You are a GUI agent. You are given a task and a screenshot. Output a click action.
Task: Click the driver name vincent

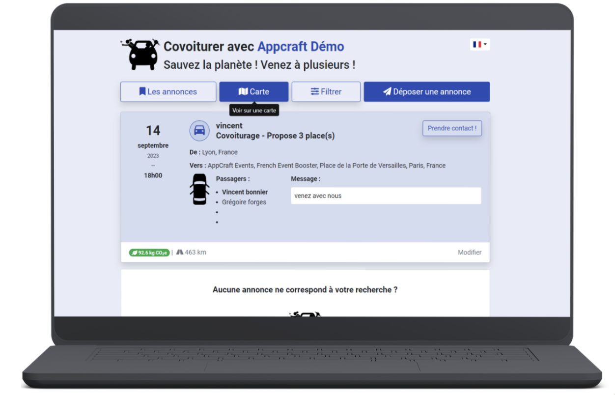point(229,126)
